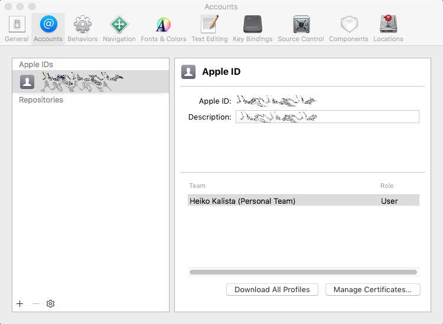Click the Role column header

[x=387, y=186]
